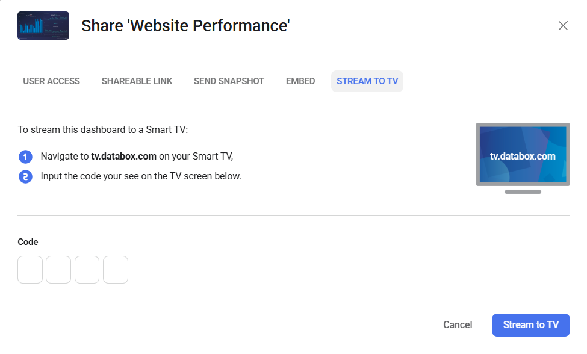This screenshot has height=354, width=587.
Task: Click 'To stream this dashboard to a Smart TV:' text
Action: [x=103, y=130]
